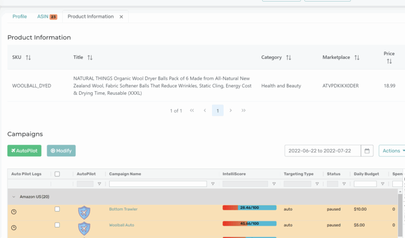Viewport: 405px width, 238px height.
Task: Click the NATURAL THINGS product title text
Action: coord(162,86)
